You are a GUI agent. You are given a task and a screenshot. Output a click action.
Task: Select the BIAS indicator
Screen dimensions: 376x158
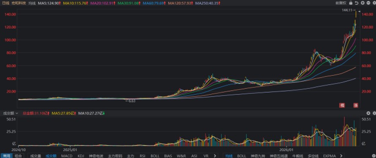(168, 156)
